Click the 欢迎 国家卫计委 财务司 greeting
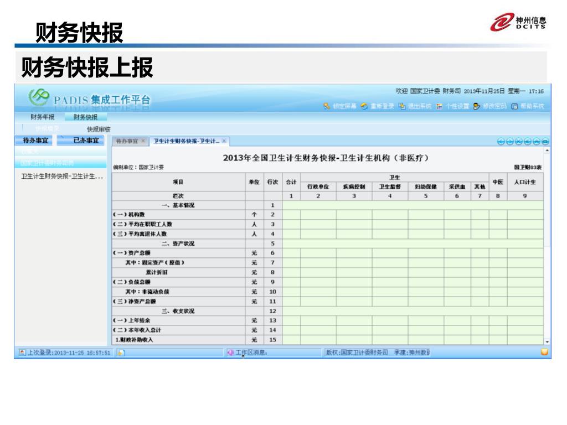567x425 pixels. [428, 91]
